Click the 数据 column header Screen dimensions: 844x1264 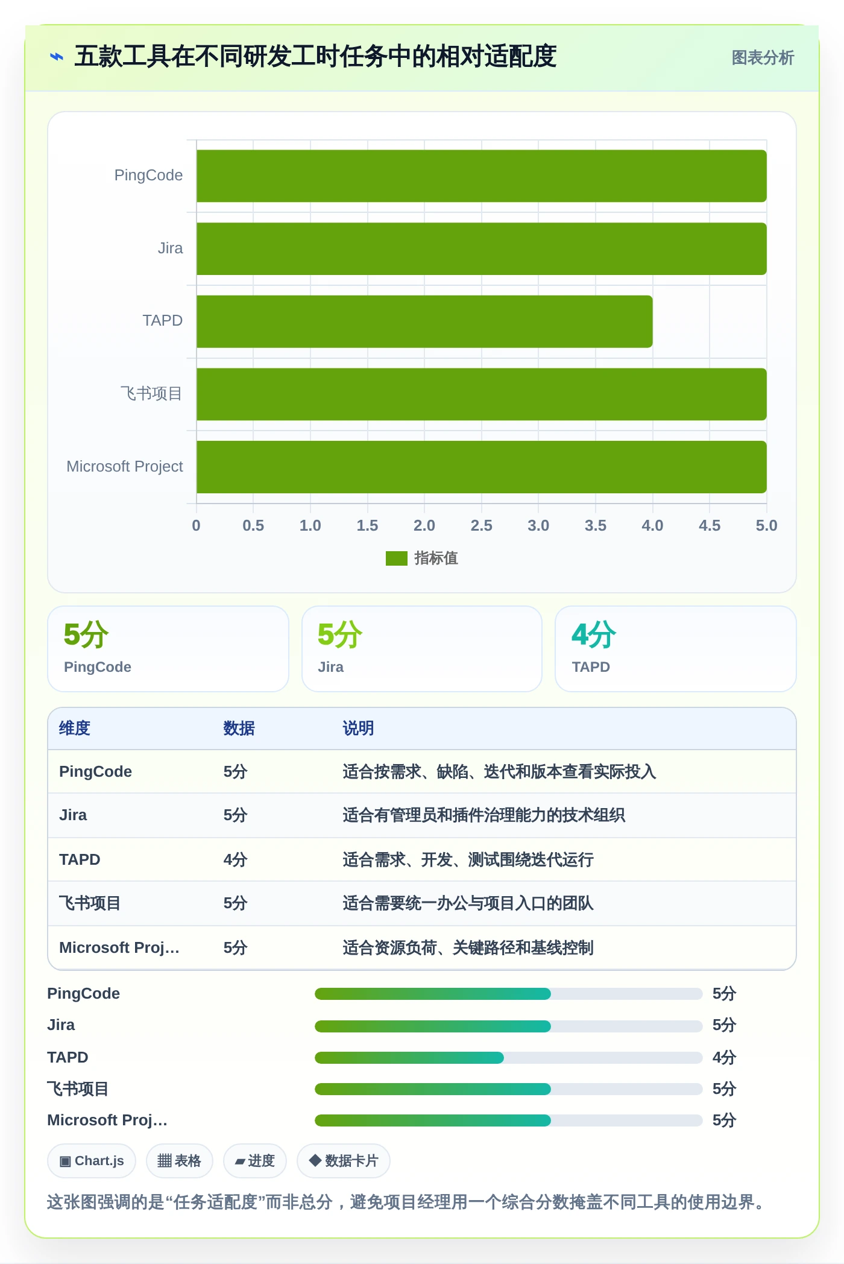(x=239, y=728)
